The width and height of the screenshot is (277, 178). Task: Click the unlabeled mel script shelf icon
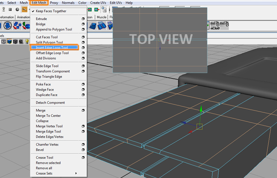point(224,25)
